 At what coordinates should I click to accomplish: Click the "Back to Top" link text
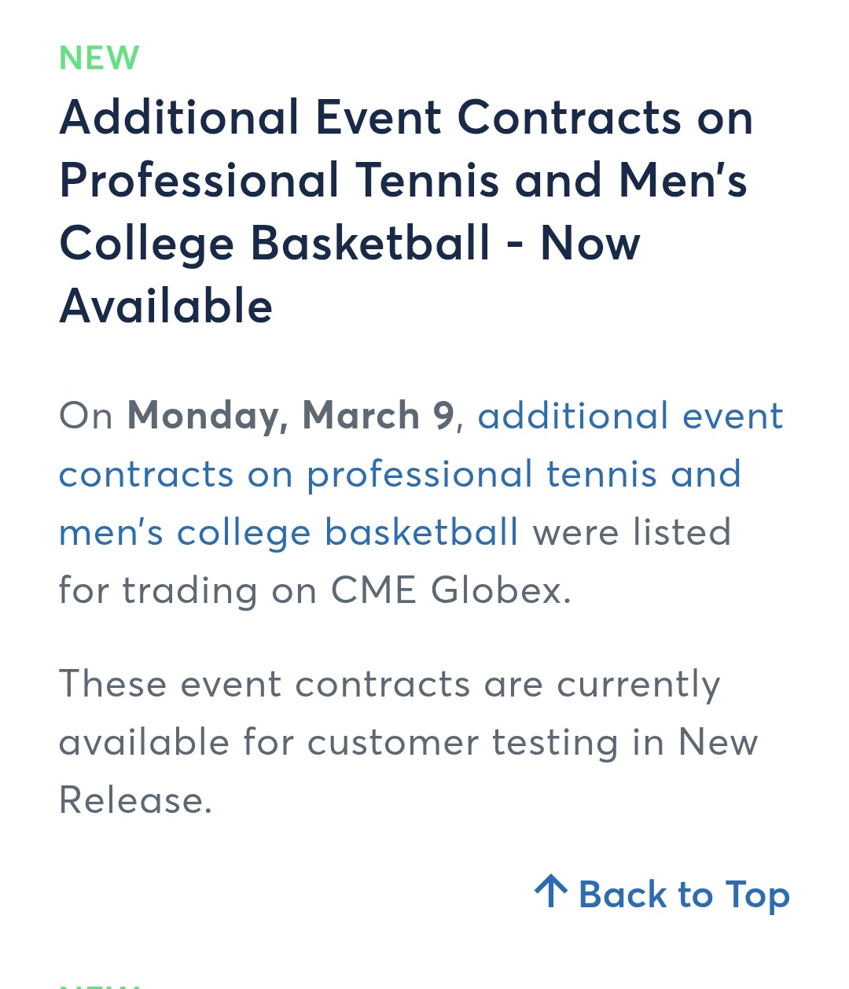point(684,895)
